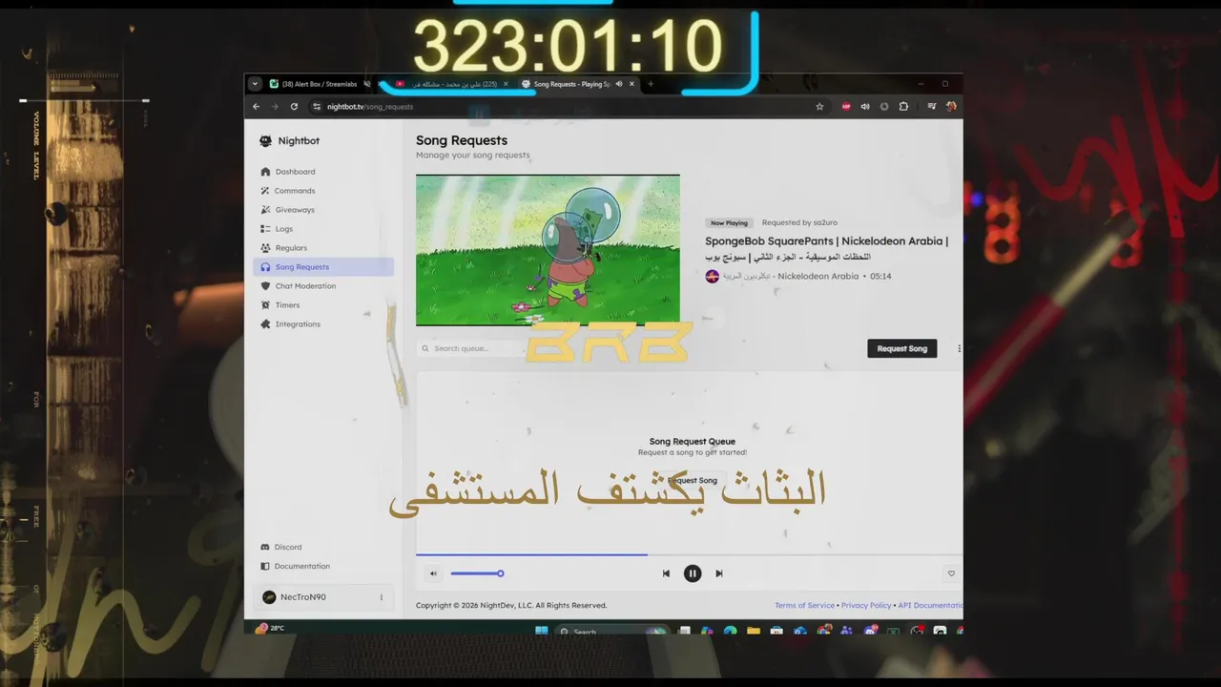1221x687 pixels.
Task: Click the SpongeBob video thumbnail
Action: pyautogui.click(x=548, y=250)
